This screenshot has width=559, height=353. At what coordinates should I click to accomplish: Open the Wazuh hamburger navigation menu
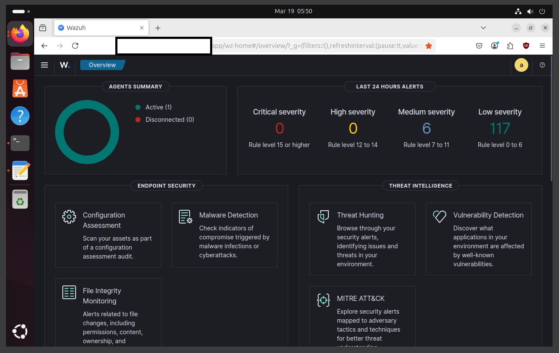pyautogui.click(x=44, y=65)
